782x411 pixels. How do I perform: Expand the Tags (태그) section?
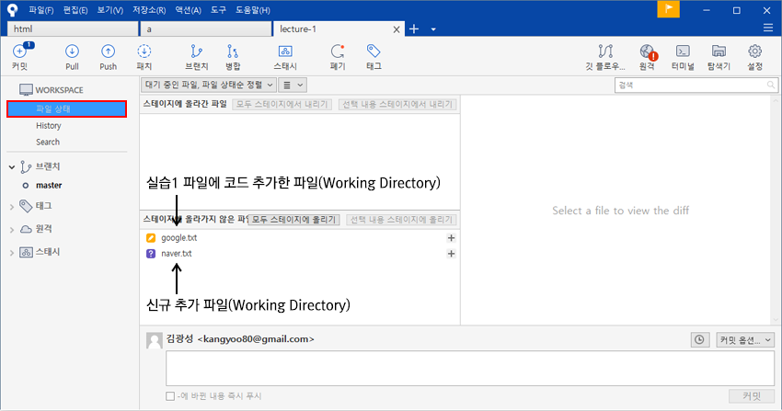(x=12, y=207)
